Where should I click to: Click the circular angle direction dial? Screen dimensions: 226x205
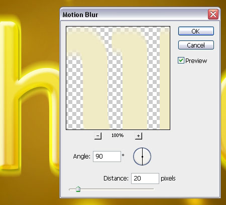pyautogui.click(x=142, y=156)
